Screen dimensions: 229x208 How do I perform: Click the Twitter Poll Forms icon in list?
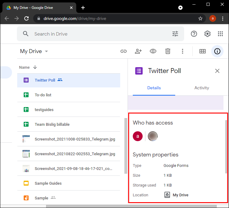(x=26, y=80)
